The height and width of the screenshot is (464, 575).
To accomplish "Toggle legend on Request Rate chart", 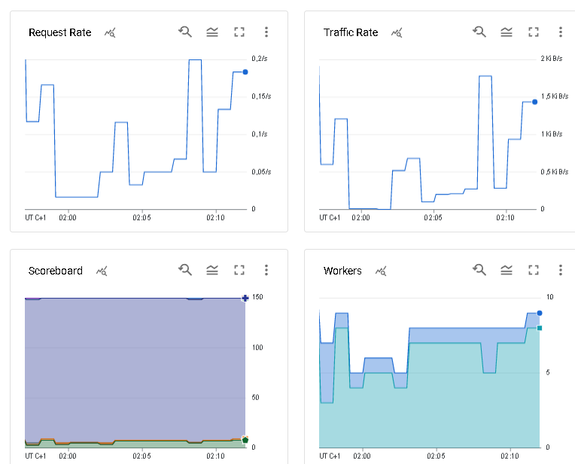I will coord(212,32).
